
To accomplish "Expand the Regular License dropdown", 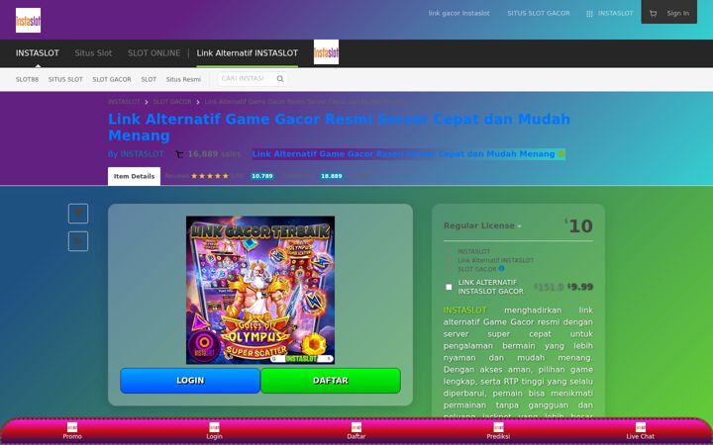I will click(482, 225).
